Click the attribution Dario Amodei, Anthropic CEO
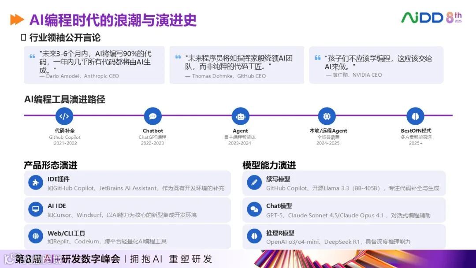This screenshot has height=268, width=476. coord(79,76)
